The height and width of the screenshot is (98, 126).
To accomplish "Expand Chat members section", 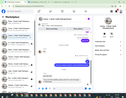I will (108, 46).
